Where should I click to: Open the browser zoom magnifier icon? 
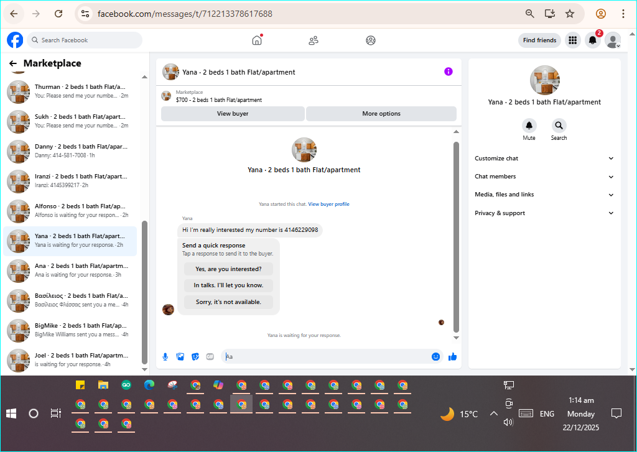click(x=530, y=14)
